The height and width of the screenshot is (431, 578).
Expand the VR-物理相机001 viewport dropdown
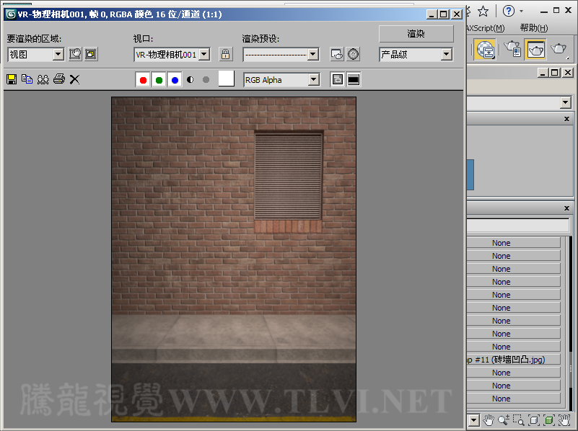[204, 54]
